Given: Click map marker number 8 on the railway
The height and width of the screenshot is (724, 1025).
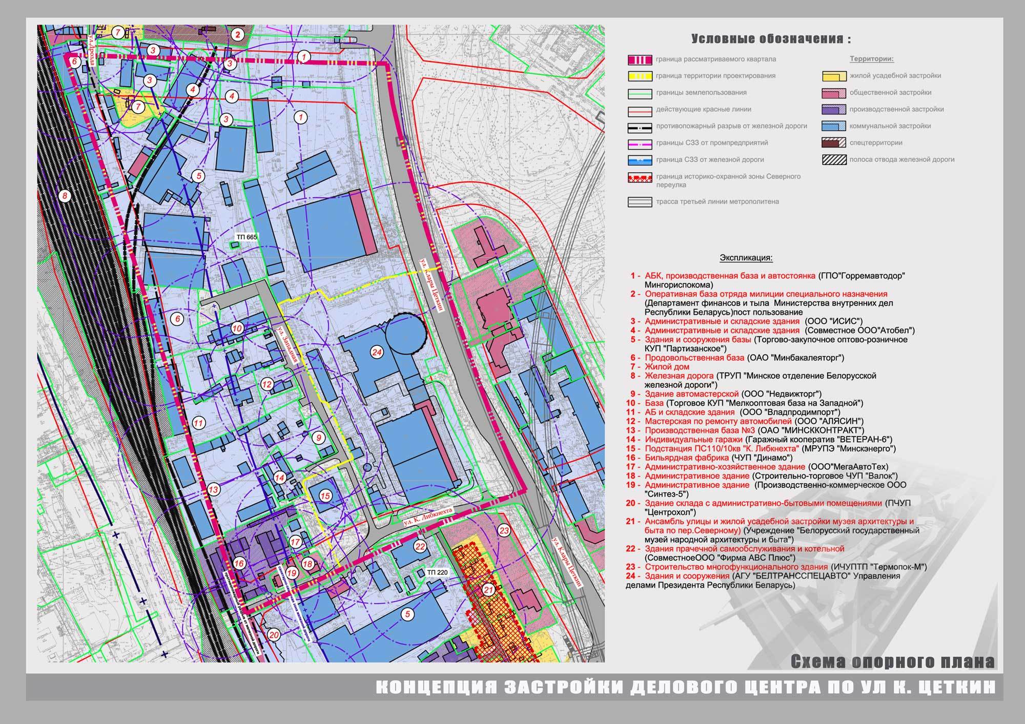Looking at the screenshot, I should click(64, 195).
